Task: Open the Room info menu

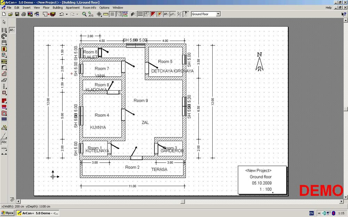Action: (89, 8)
